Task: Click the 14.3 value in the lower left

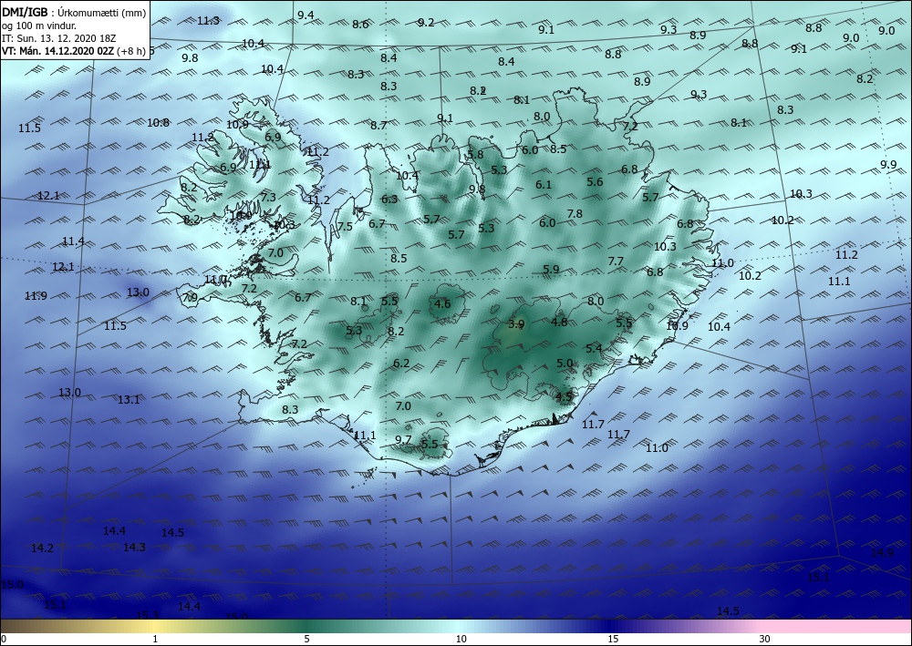Action: click(x=134, y=548)
